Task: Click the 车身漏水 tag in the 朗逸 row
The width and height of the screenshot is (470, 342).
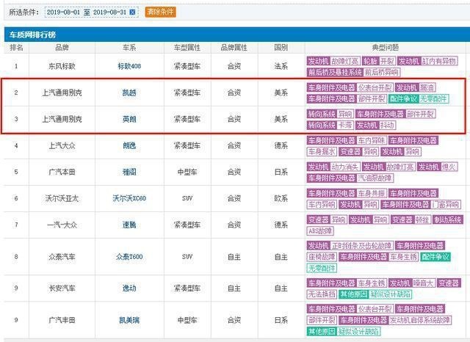Action: click(x=322, y=151)
